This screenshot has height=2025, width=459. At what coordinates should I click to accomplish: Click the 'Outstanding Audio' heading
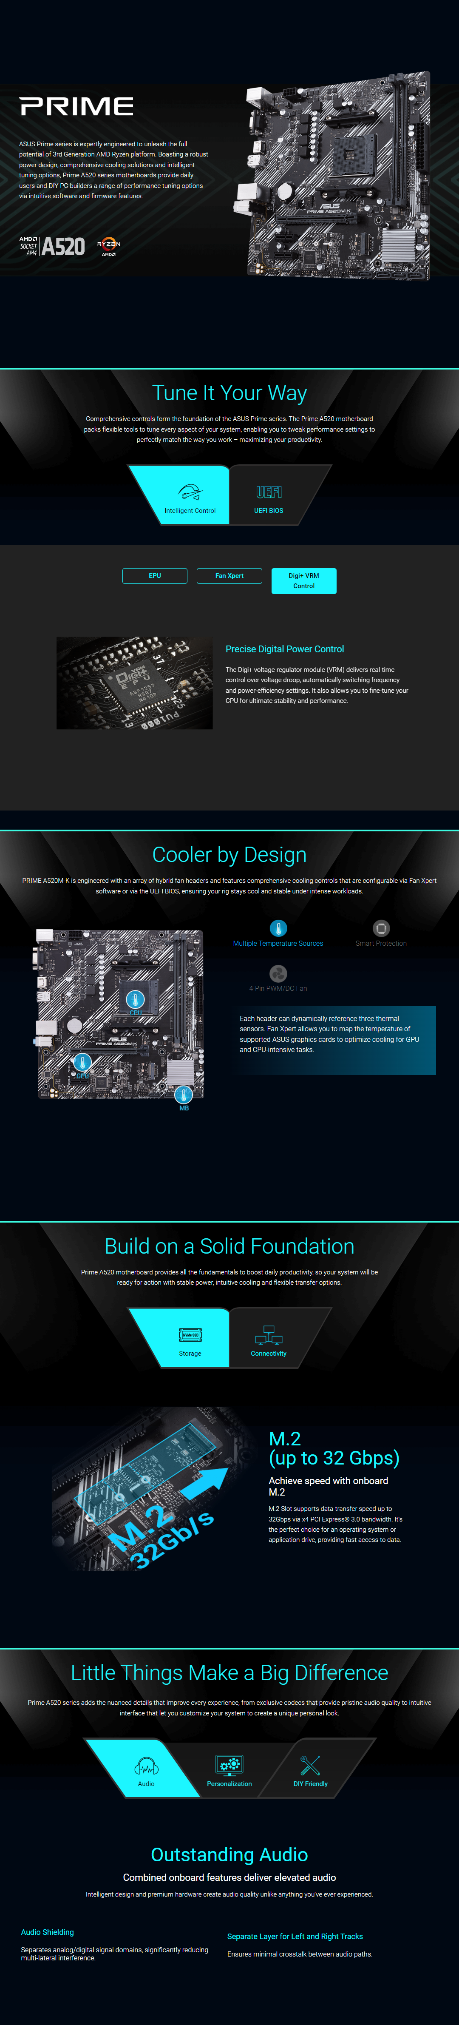pyautogui.click(x=229, y=1854)
